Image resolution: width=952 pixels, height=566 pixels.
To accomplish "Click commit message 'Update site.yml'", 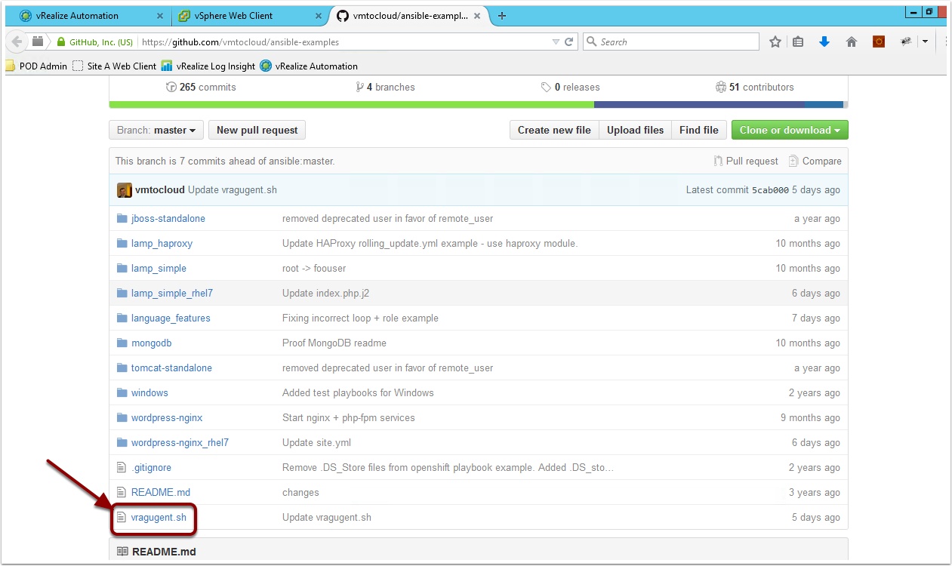I will click(316, 443).
